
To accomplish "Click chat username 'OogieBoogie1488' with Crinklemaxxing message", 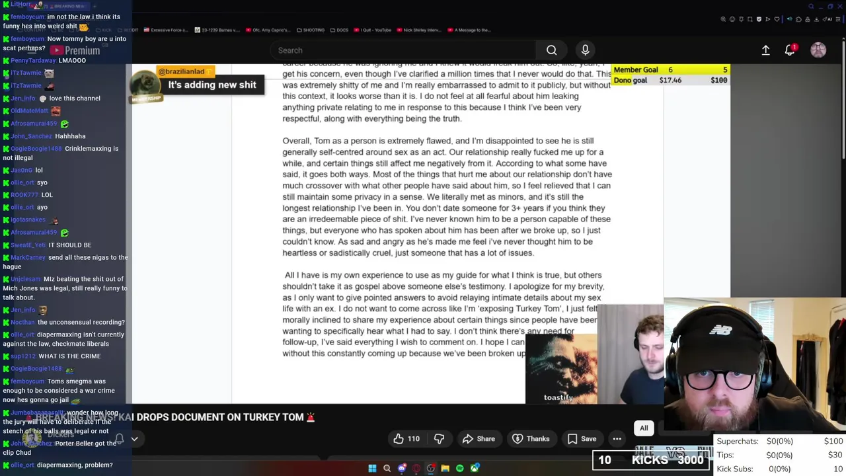I will (36, 149).
